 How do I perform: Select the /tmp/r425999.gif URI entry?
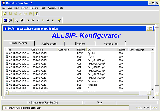click(x=96, y=64)
